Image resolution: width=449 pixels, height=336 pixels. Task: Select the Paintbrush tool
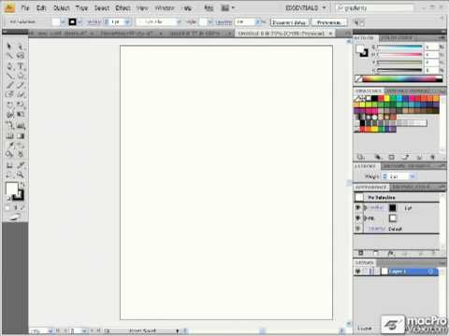click(x=9, y=85)
